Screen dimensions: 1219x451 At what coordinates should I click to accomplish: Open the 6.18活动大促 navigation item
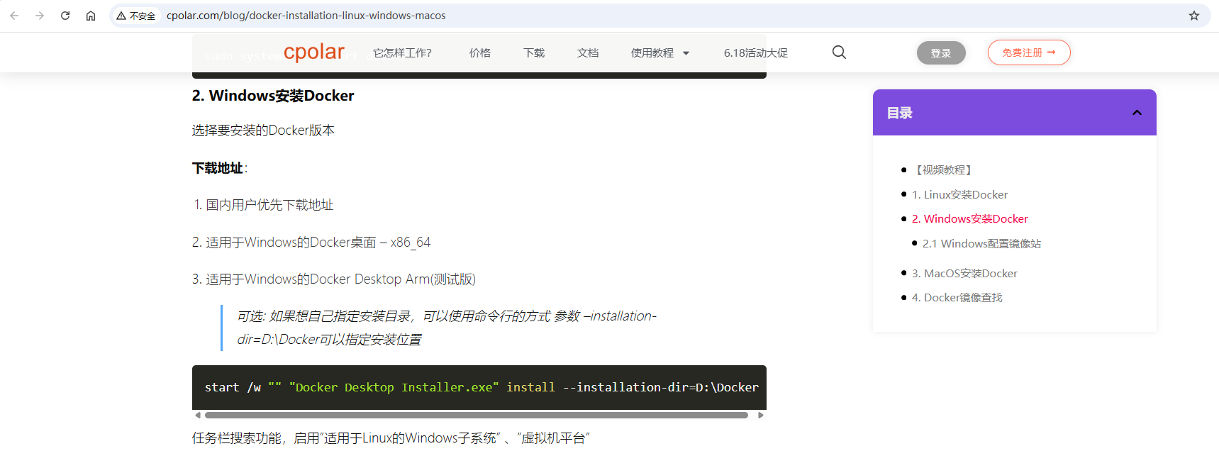click(756, 53)
